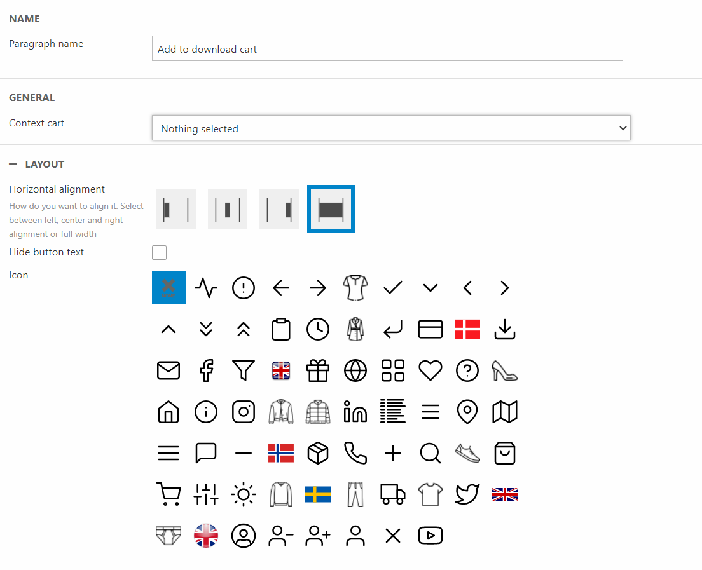
Task: Open the Context cart dropdown
Action: 391,128
